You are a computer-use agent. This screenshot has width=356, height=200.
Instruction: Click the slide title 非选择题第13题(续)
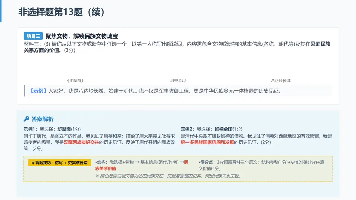61,12
